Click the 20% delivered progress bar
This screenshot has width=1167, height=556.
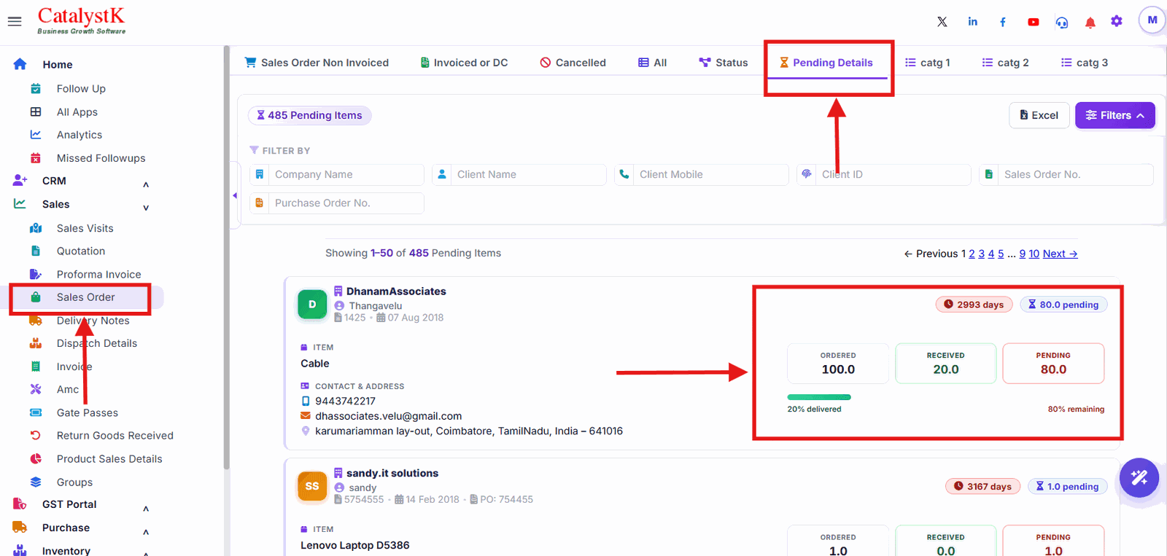[819, 397]
